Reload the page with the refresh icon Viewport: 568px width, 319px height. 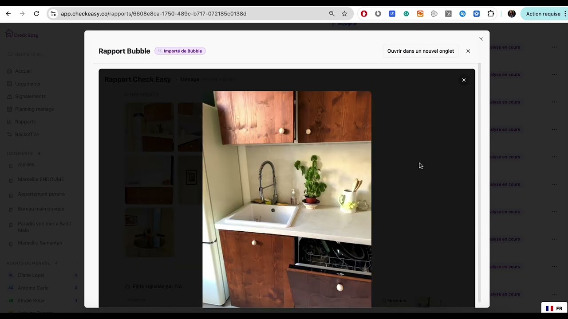36,14
